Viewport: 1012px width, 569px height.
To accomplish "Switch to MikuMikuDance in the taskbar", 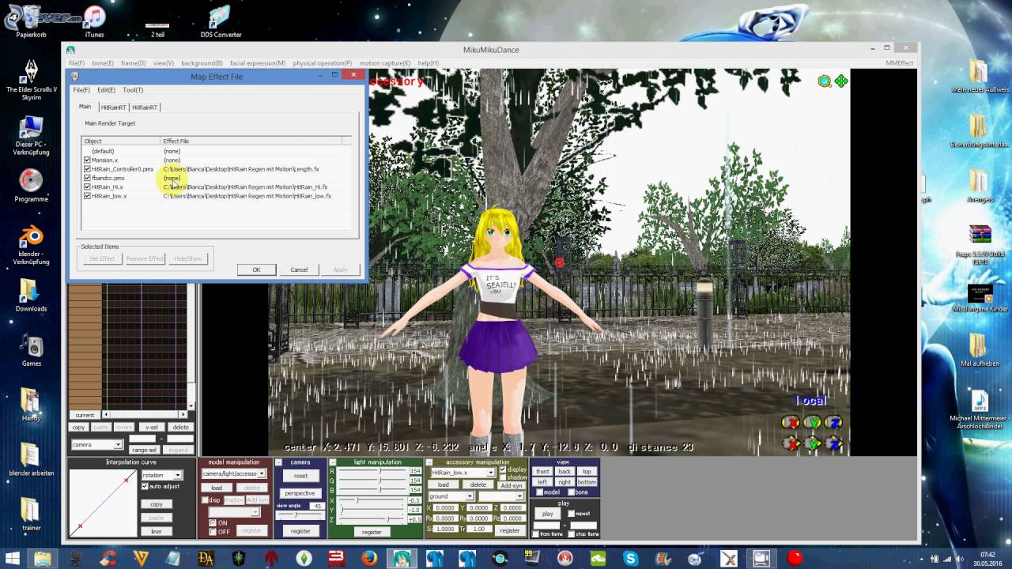I will click(x=402, y=559).
